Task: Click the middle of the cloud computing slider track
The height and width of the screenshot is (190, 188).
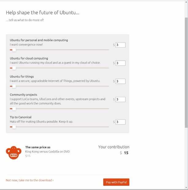Action: pos(59,68)
